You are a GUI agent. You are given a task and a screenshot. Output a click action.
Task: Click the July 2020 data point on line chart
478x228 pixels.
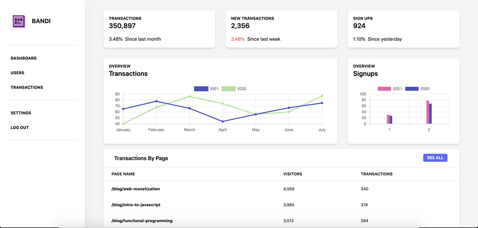322,96
